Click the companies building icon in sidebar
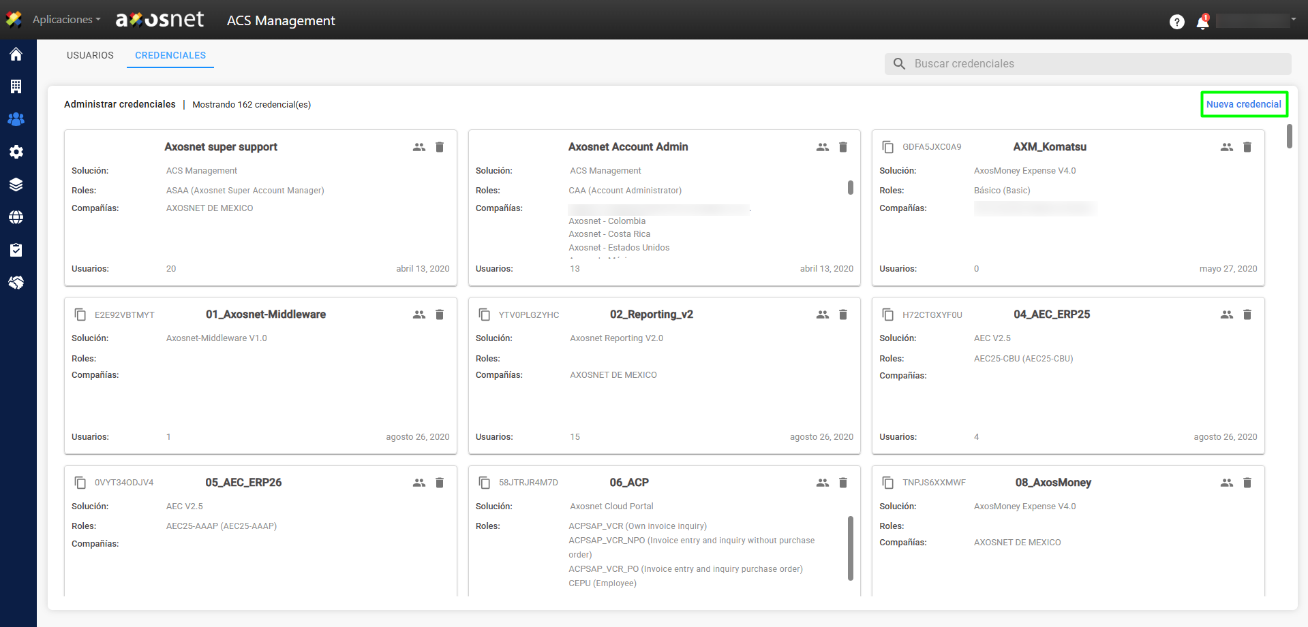This screenshot has width=1308, height=627. point(16,86)
